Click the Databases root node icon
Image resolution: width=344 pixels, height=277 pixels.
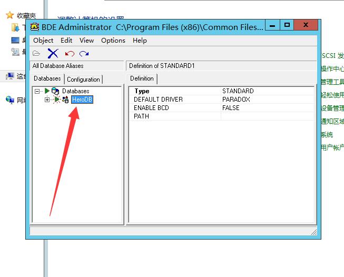coord(55,91)
